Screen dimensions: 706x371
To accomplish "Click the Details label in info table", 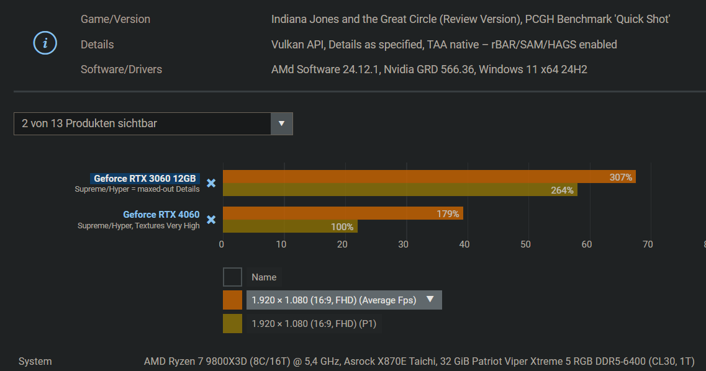I will (97, 45).
